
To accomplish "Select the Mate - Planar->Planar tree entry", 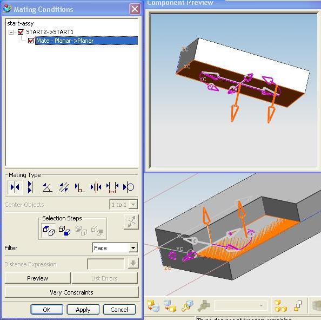I will pos(86,41).
